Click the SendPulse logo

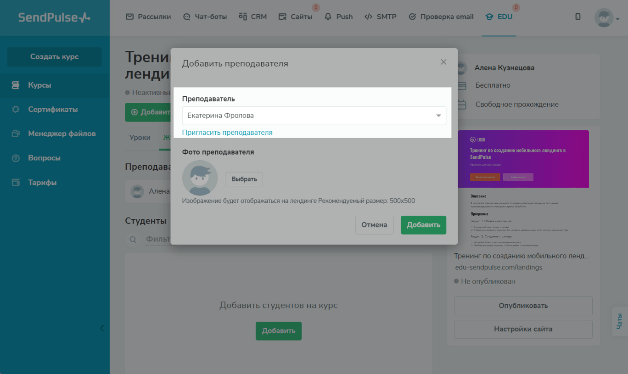[x=54, y=18]
